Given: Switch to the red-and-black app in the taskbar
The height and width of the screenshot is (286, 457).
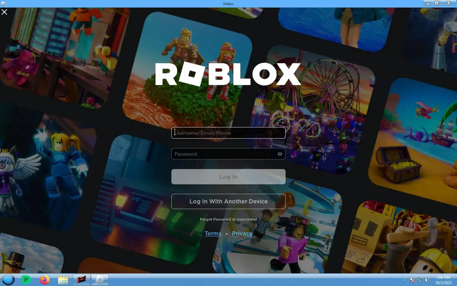Looking at the screenshot, I should coord(82,280).
